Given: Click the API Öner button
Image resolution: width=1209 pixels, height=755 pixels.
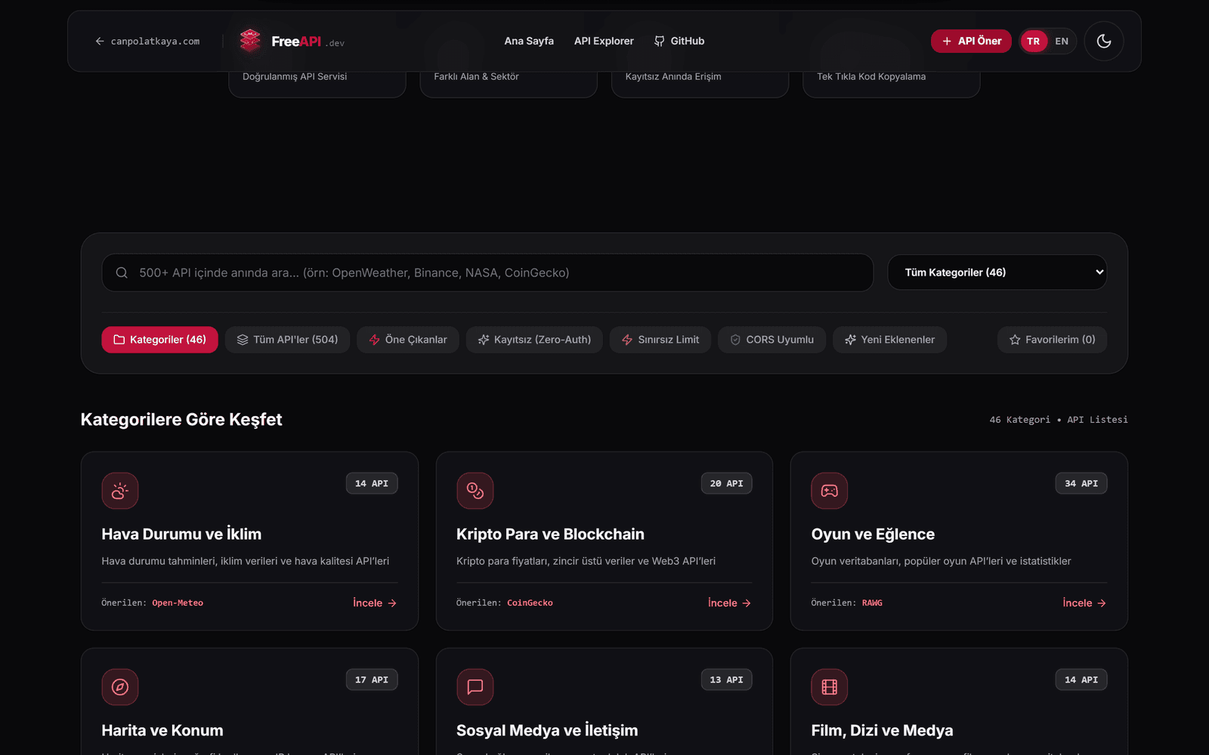Looking at the screenshot, I should 971,41.
